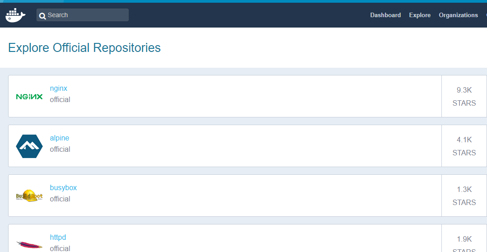This screenshot has width=487, height=252.
Task: Click the NGINX logo image
Action: 29,97
